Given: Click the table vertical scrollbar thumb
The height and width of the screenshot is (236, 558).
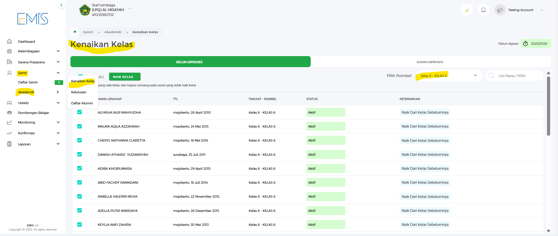Looking at the screenshot, I should point(548,106).
